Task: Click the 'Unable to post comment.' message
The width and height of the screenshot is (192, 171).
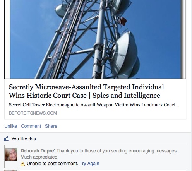Action: coord(52,164)
